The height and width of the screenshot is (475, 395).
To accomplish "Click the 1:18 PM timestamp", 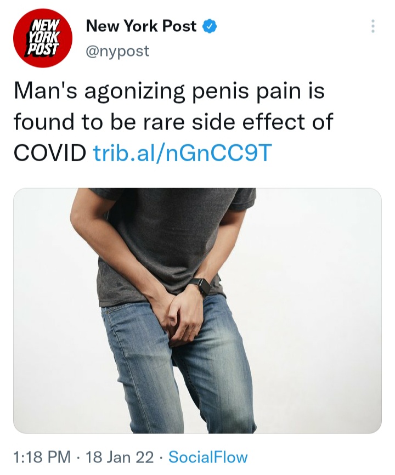I will (x=42, y=457).
